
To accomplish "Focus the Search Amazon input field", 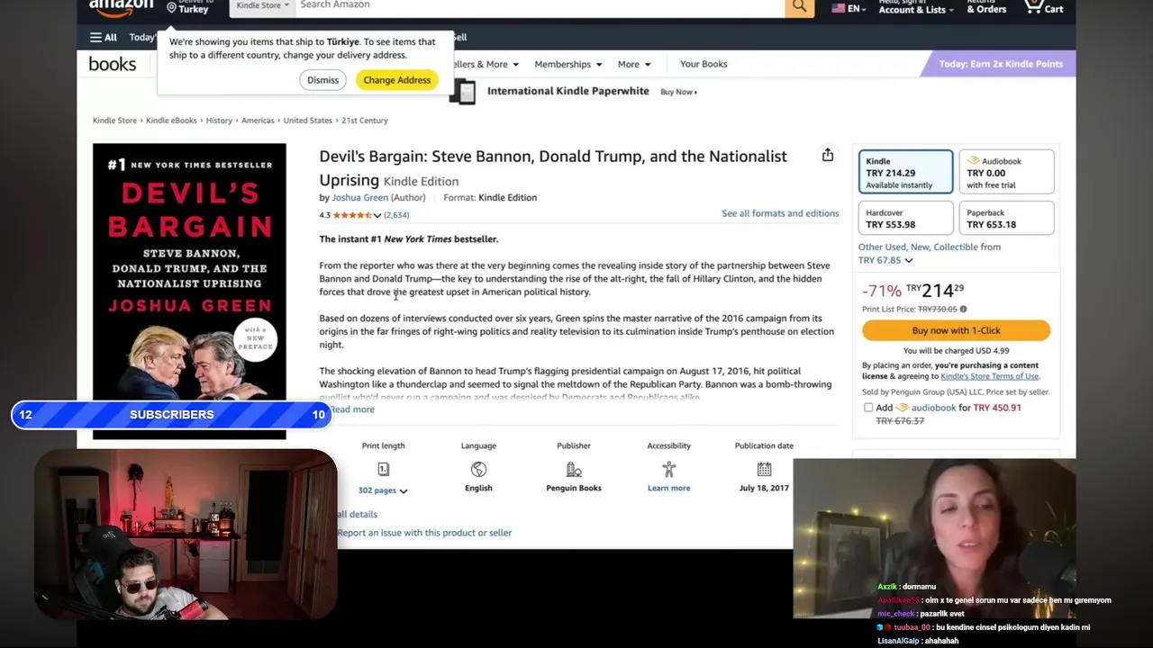I will point(540,6).
